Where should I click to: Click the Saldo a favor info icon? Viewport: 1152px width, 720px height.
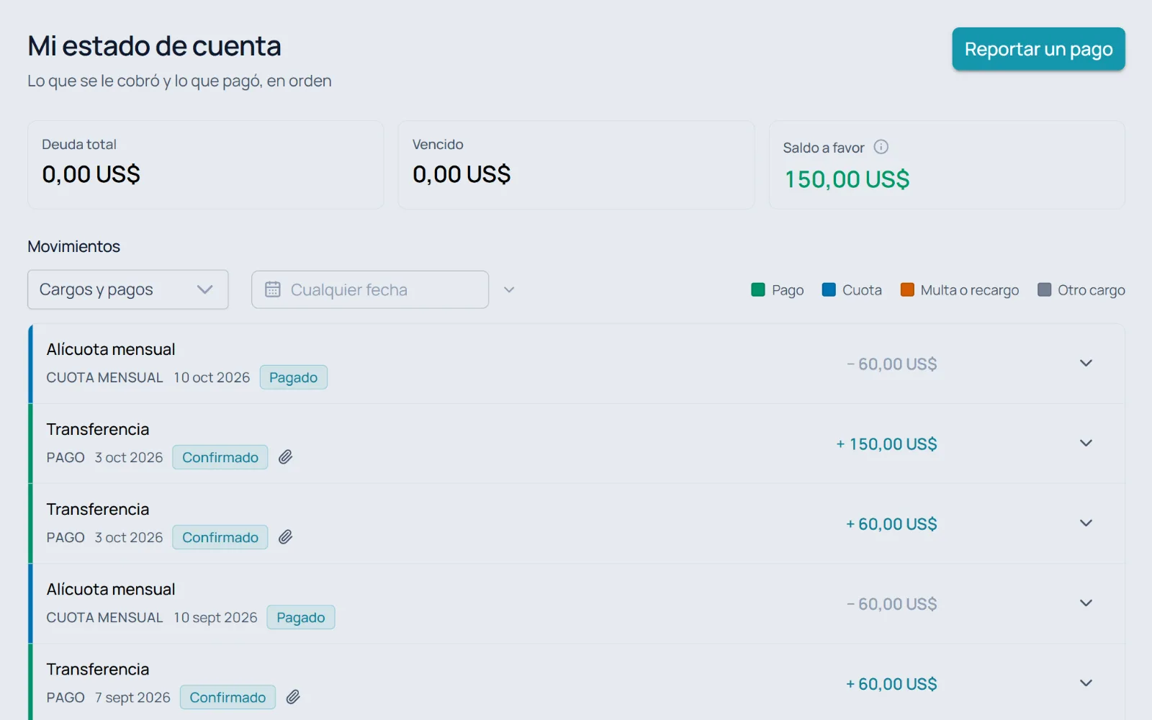pyautogui.click(x=881, y=147)
